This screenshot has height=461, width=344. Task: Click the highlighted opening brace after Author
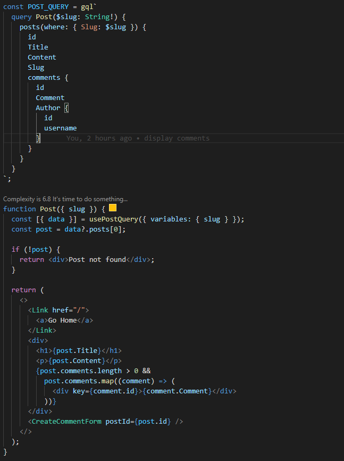pos(66,108)
